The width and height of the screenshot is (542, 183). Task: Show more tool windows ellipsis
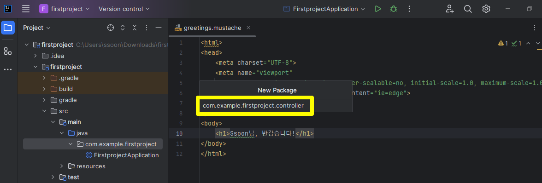pyautogui.click(x=7, y=69)
